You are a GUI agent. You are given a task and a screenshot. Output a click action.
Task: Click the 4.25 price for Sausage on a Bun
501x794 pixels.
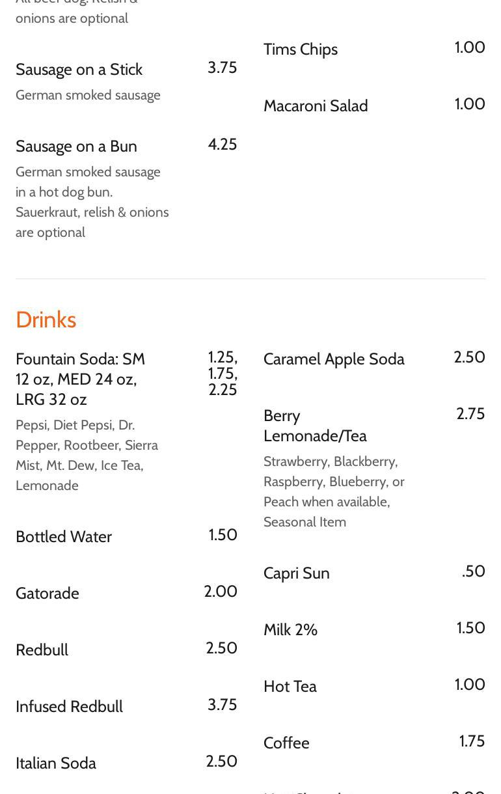click(223, 144)
